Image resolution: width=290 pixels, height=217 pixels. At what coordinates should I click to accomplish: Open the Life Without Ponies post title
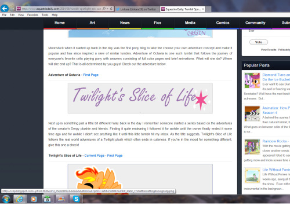(276, 170)
